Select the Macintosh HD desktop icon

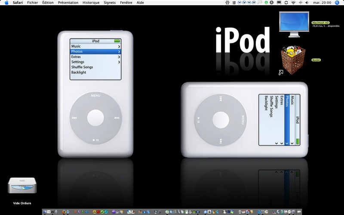click(x=294, y=24)
